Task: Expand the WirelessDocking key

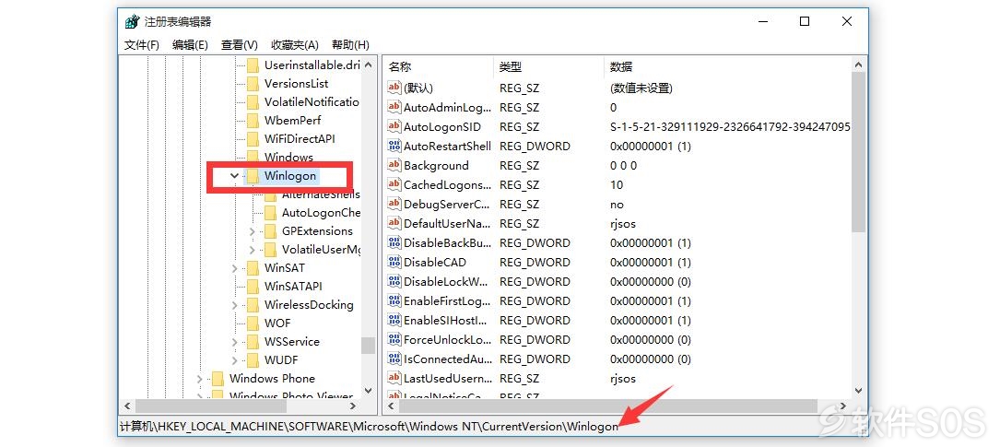Action: 235,305
